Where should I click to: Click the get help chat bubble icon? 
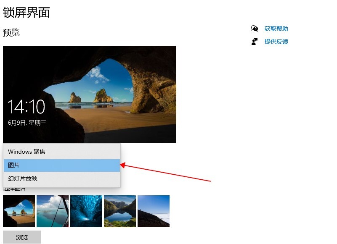255,28
